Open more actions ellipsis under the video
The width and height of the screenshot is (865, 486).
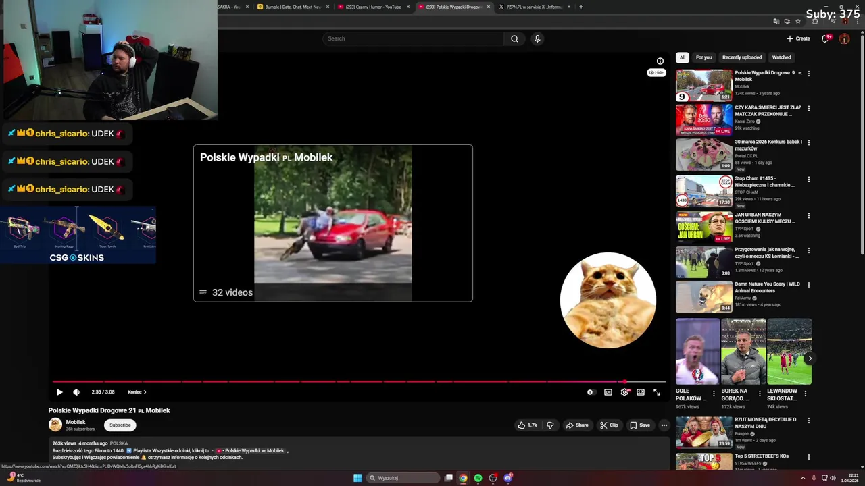pyautogui.click(x=664, y=425)
